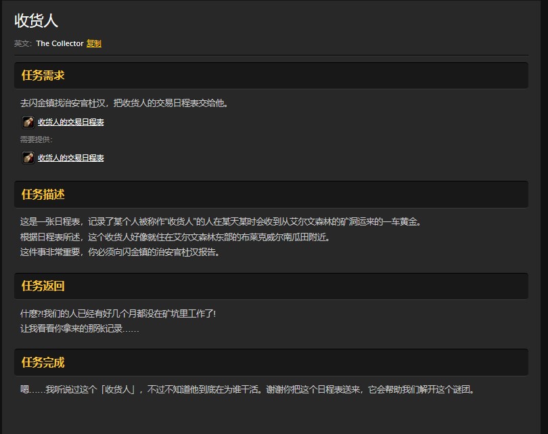
Task: Click the 复制 link to copy the English name
Action: click(x=93, y=43)
